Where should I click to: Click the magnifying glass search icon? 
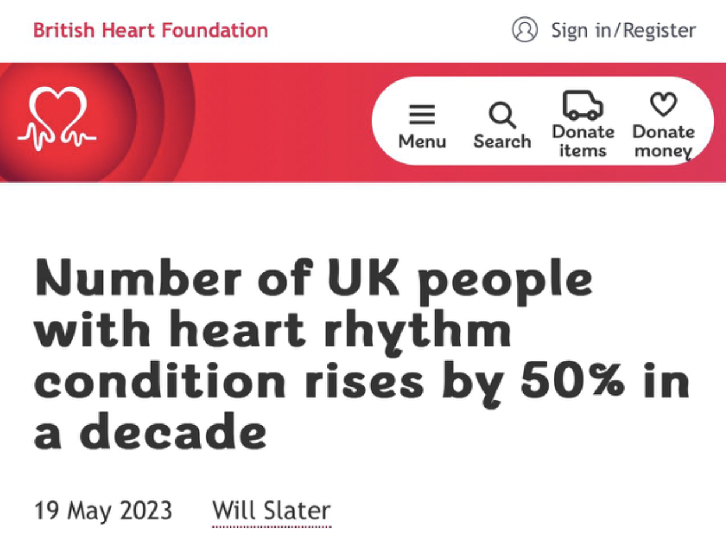pyautogui.click(x=502, y=115)
